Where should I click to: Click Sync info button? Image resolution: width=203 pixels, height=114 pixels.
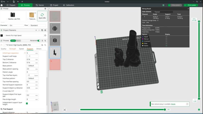coord(42,16)
